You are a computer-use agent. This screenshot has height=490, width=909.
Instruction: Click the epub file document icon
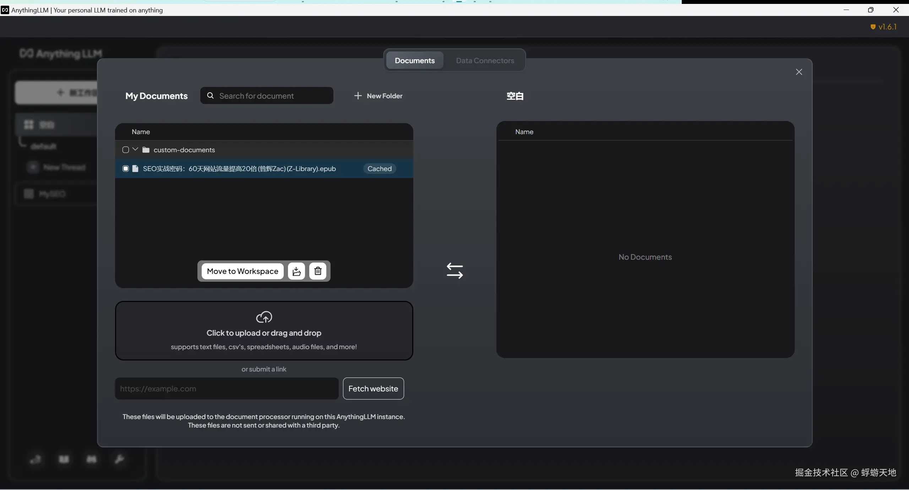135,169
